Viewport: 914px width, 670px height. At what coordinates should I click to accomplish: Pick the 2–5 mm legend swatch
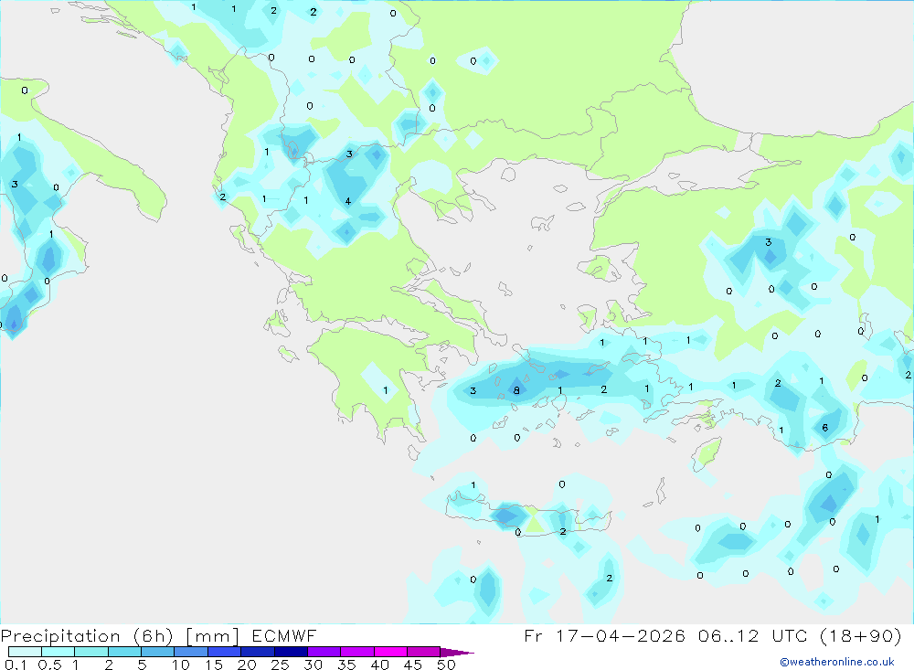coord(124,652)
